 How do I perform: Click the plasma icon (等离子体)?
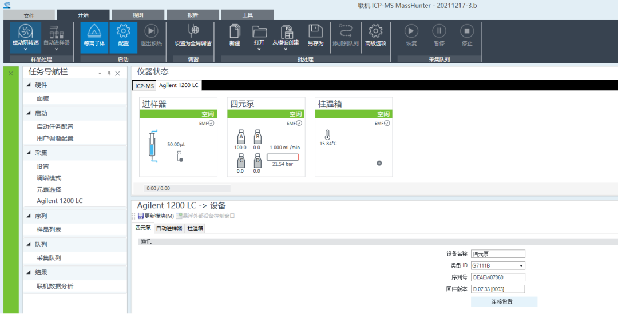[94, 31]
